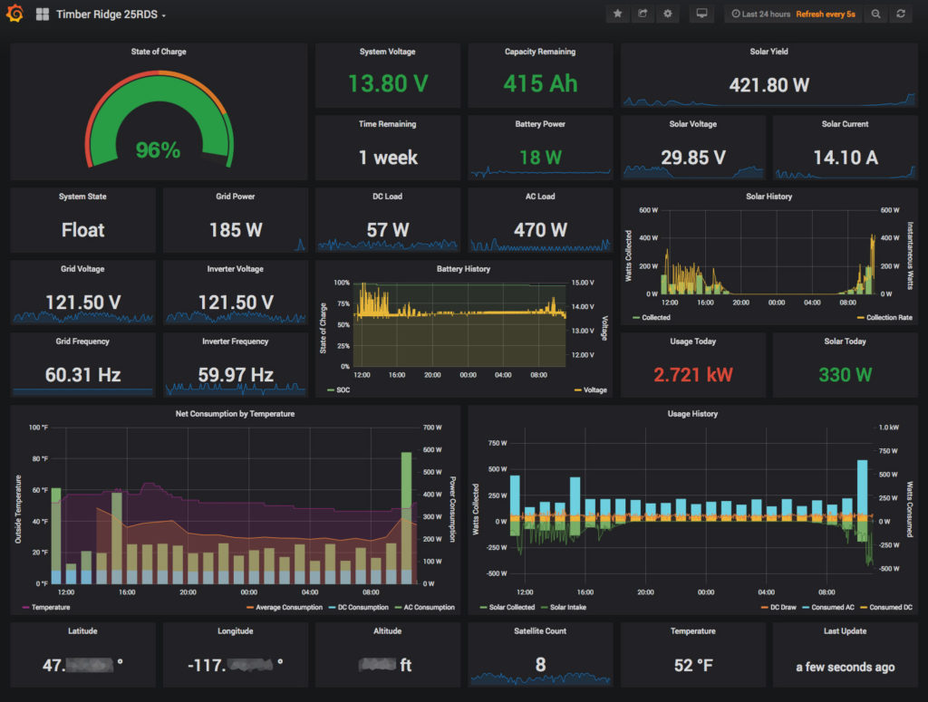
Task: Click the State of Charge gauge
Action: [x=158, y=118]
